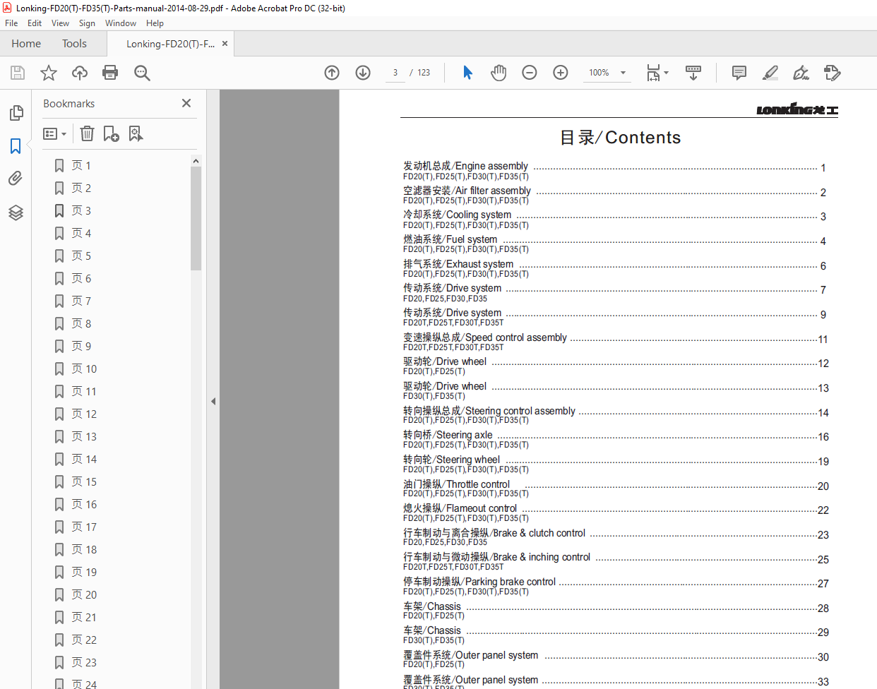
Task: Go to the previous page
Action: (x=332, y=73)
